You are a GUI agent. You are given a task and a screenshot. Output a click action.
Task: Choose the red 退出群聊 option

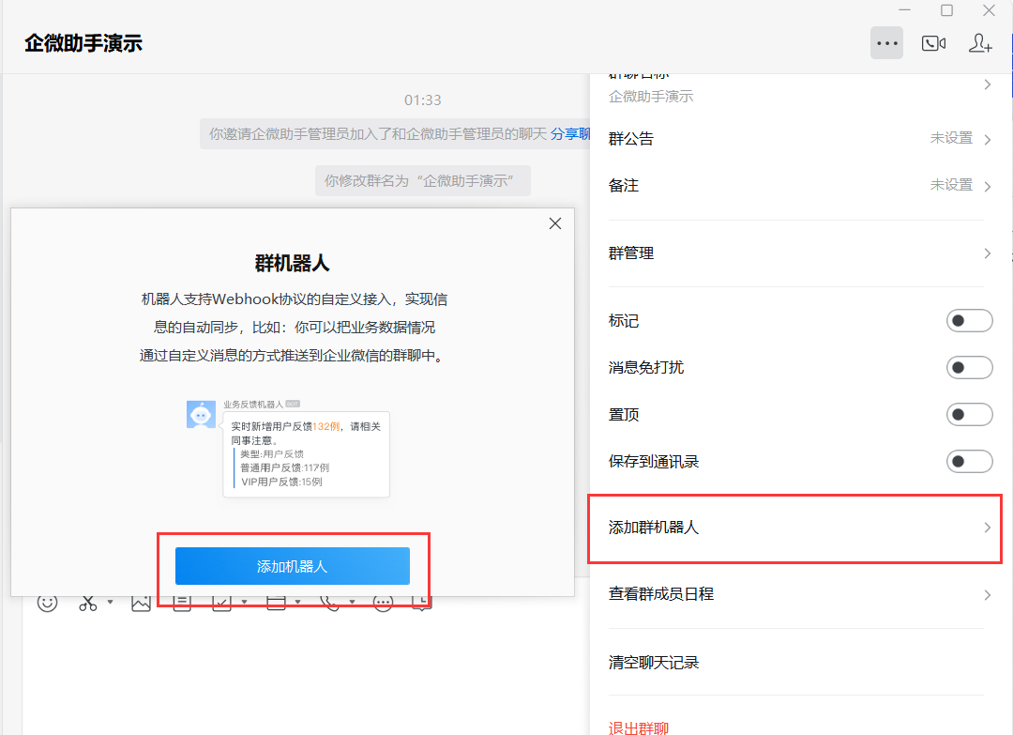coord(639,727)
